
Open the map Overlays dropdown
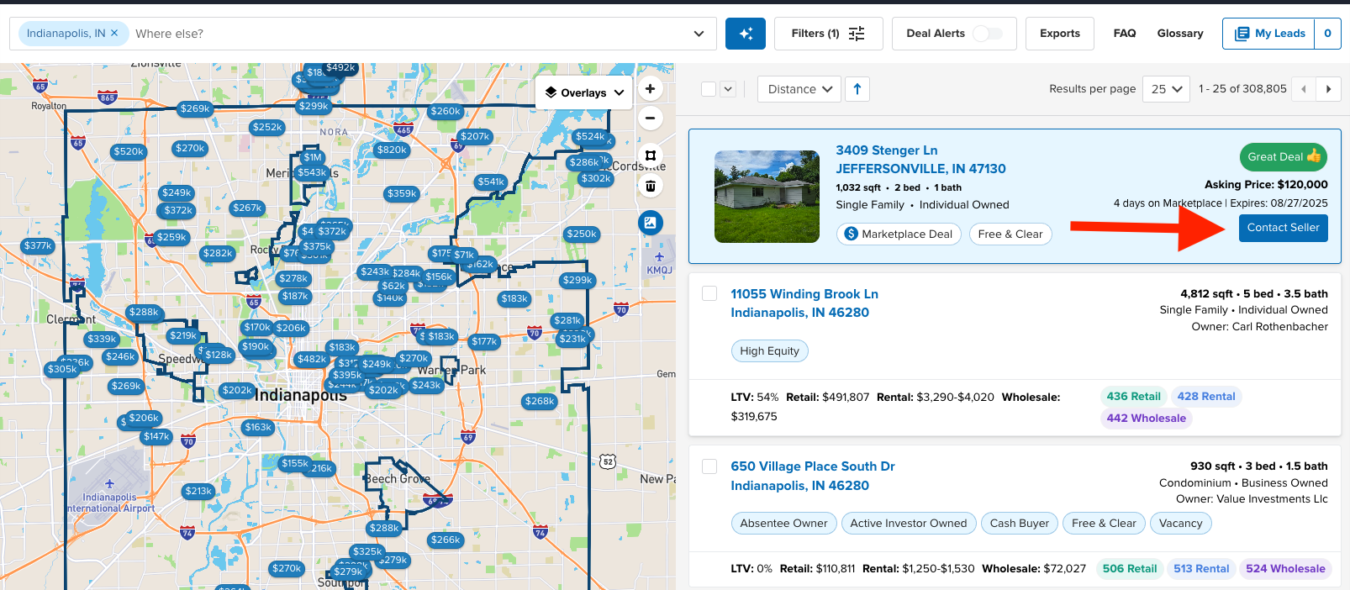point(584,92)
